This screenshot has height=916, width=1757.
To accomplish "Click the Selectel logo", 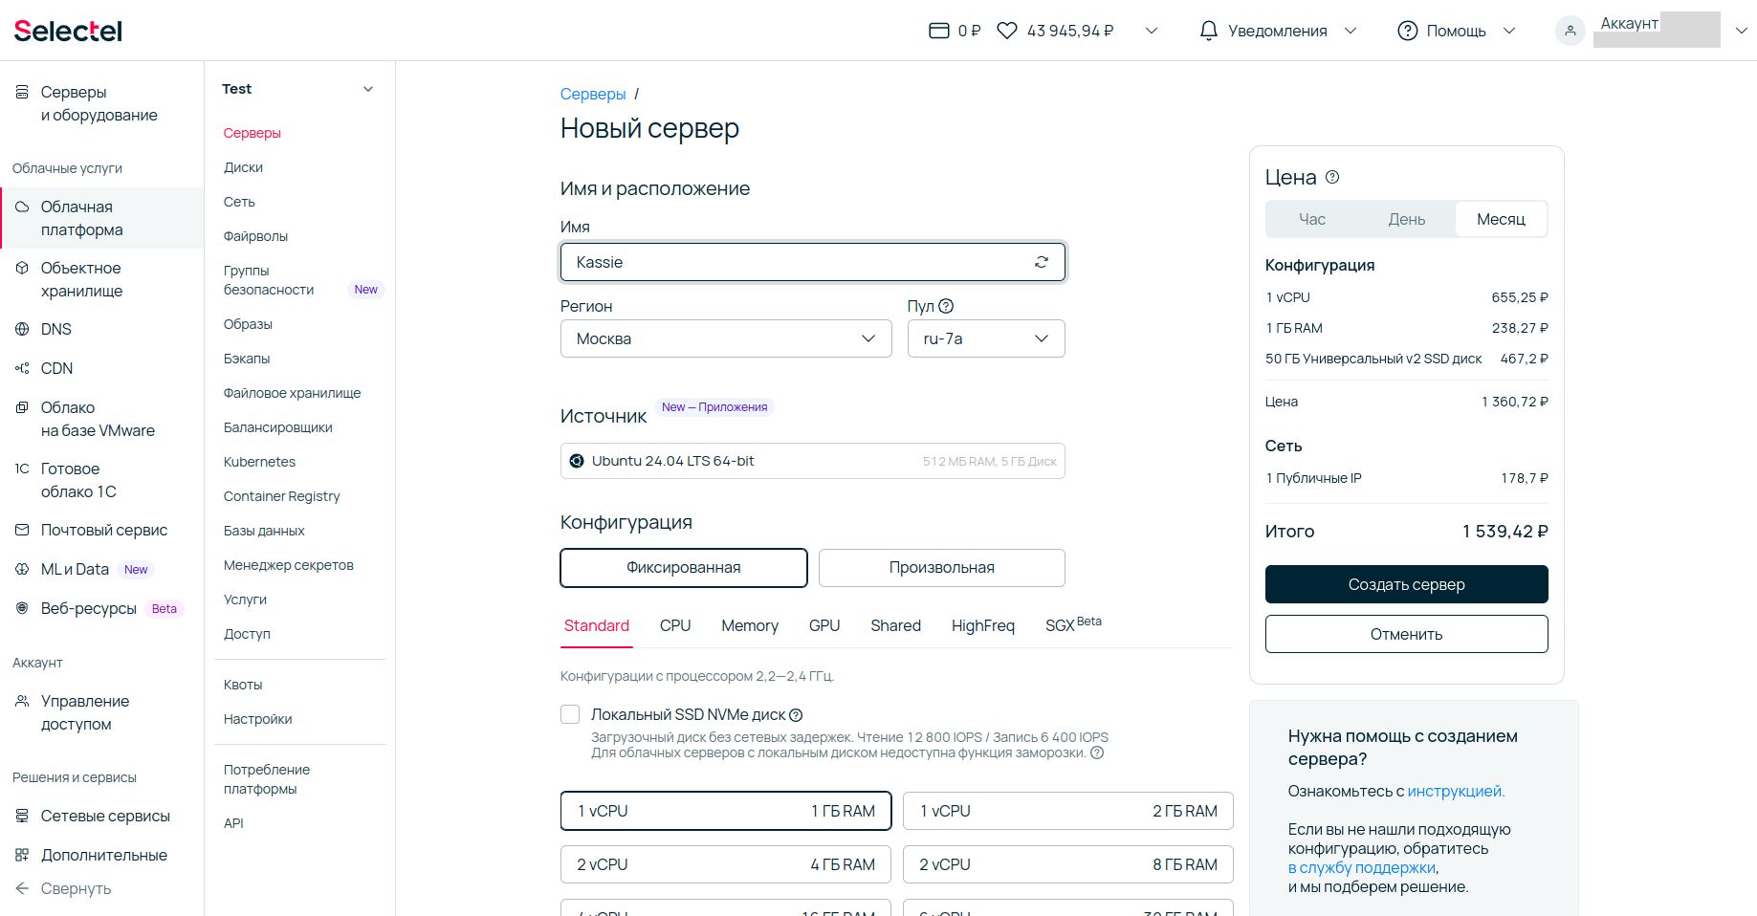I will 68,31.
